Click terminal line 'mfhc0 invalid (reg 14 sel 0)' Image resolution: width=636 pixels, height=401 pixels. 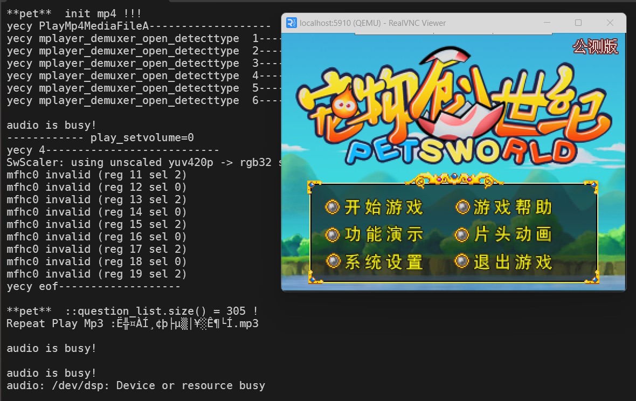(96, 212)
